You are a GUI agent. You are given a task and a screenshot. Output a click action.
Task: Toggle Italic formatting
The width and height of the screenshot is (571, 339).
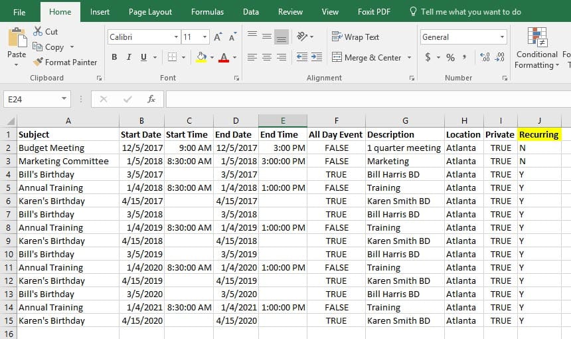pos(129,58)
